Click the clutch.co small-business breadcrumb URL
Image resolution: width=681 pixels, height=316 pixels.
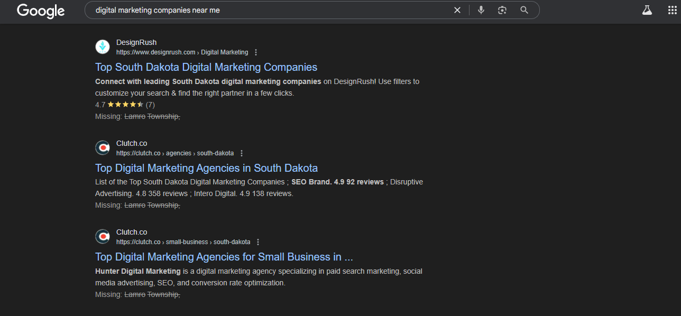(x=183, y=242)
